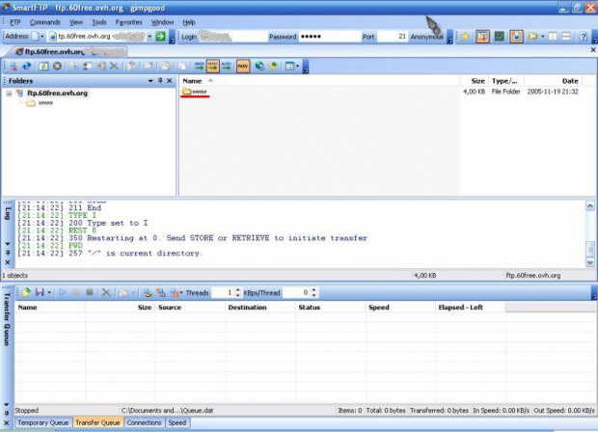
Task: Toggle the Transfer Queue panel toolbar icon
Action: (x=482, y=37)
